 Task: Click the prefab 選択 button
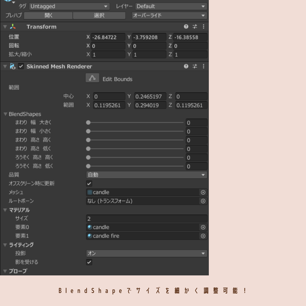tap(99, 15)
